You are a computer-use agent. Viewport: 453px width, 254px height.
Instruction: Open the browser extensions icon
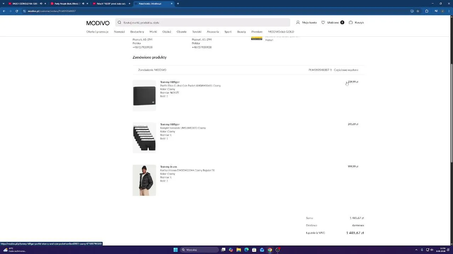[x=426, y=11]
